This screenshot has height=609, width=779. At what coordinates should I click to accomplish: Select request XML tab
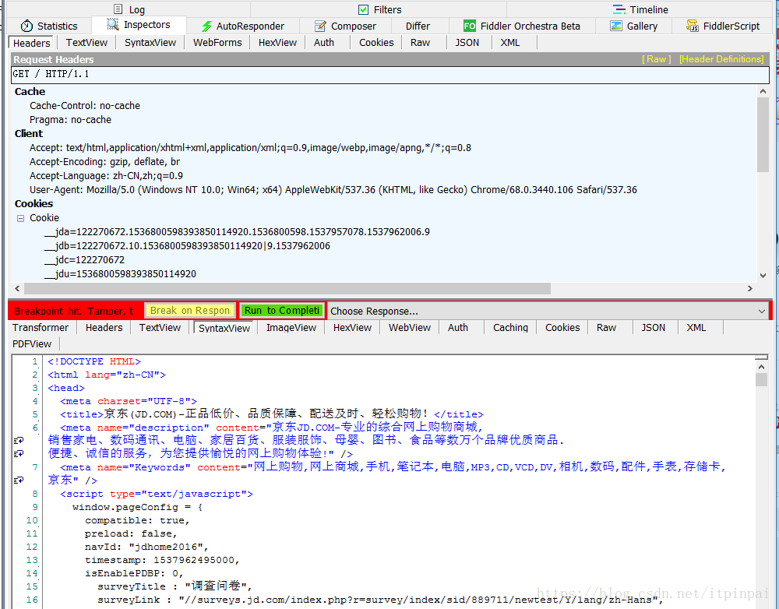coord(509,43)
